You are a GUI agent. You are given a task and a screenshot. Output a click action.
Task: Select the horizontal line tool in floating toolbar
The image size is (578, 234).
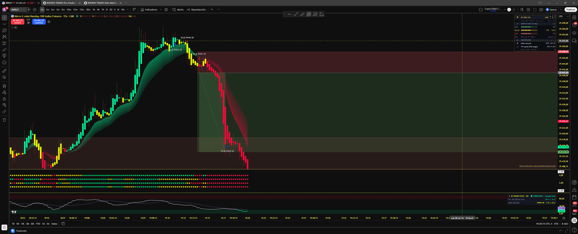289,14
